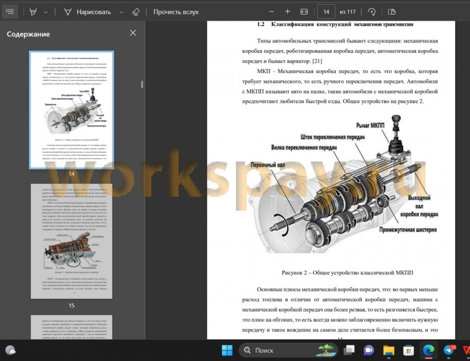Close the Содержание panel
The image size is (470, 361).
point(133,33)
